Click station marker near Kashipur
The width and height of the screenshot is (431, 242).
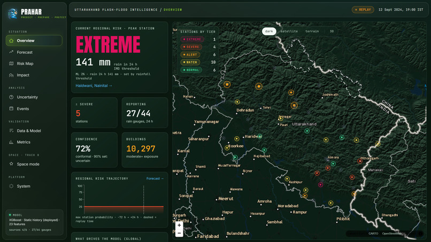point(287,179)
